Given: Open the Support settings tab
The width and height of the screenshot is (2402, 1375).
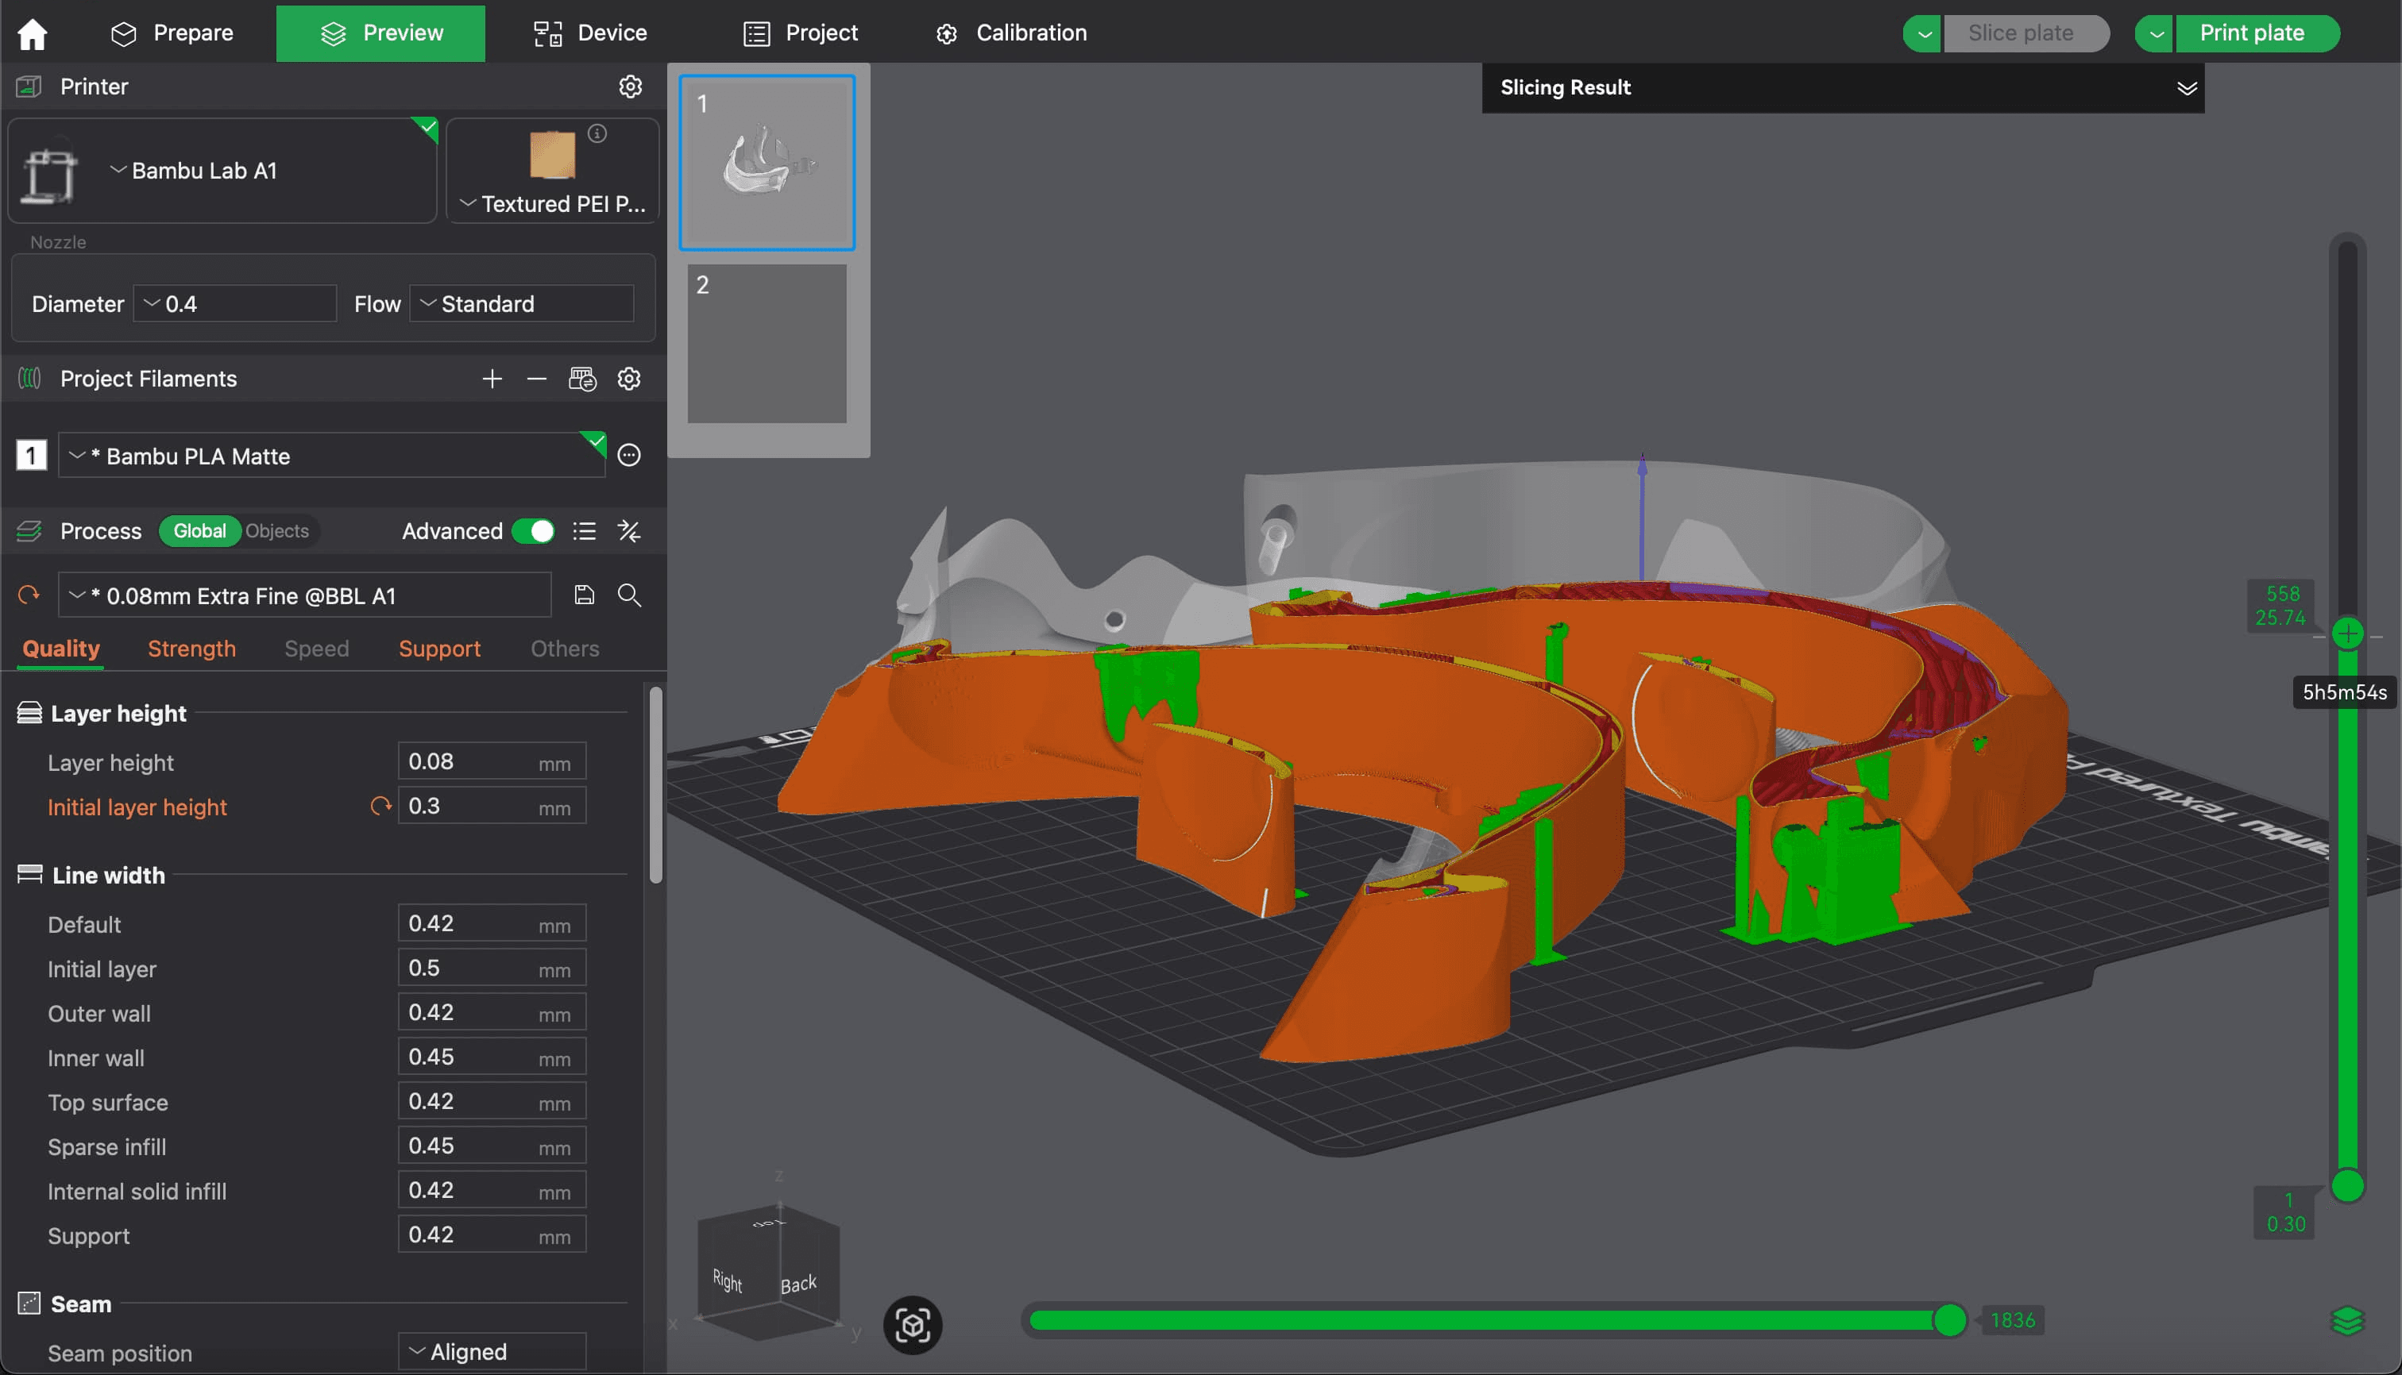Looking at the screenshot, I should click(x=439, y=649).
